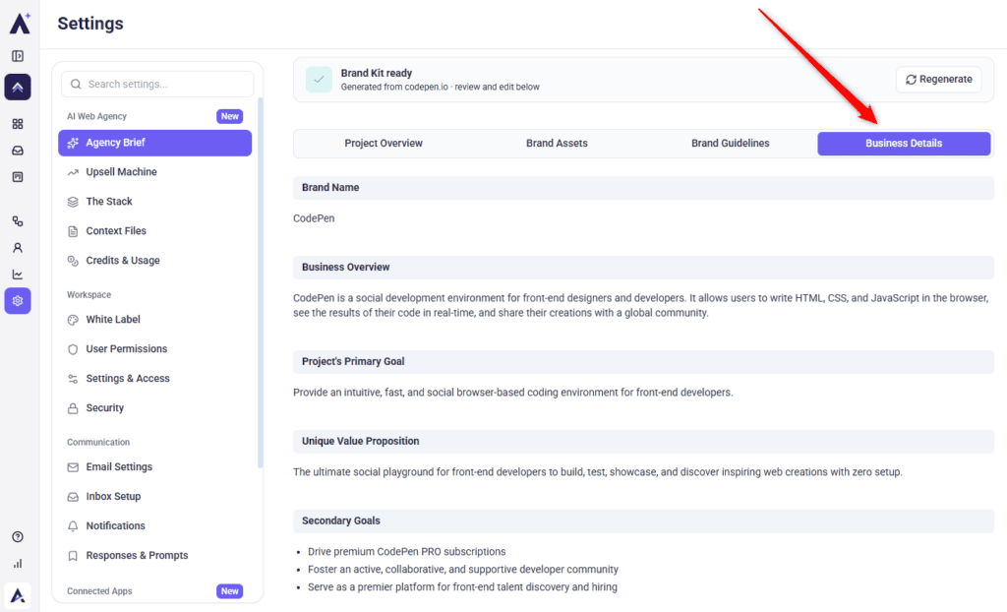
Task: Click the Brand Name section header
Action: tap(643, 188)
